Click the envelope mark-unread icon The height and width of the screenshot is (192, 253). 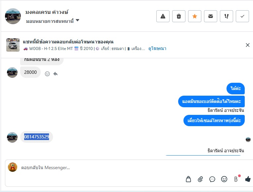[211, 16]
